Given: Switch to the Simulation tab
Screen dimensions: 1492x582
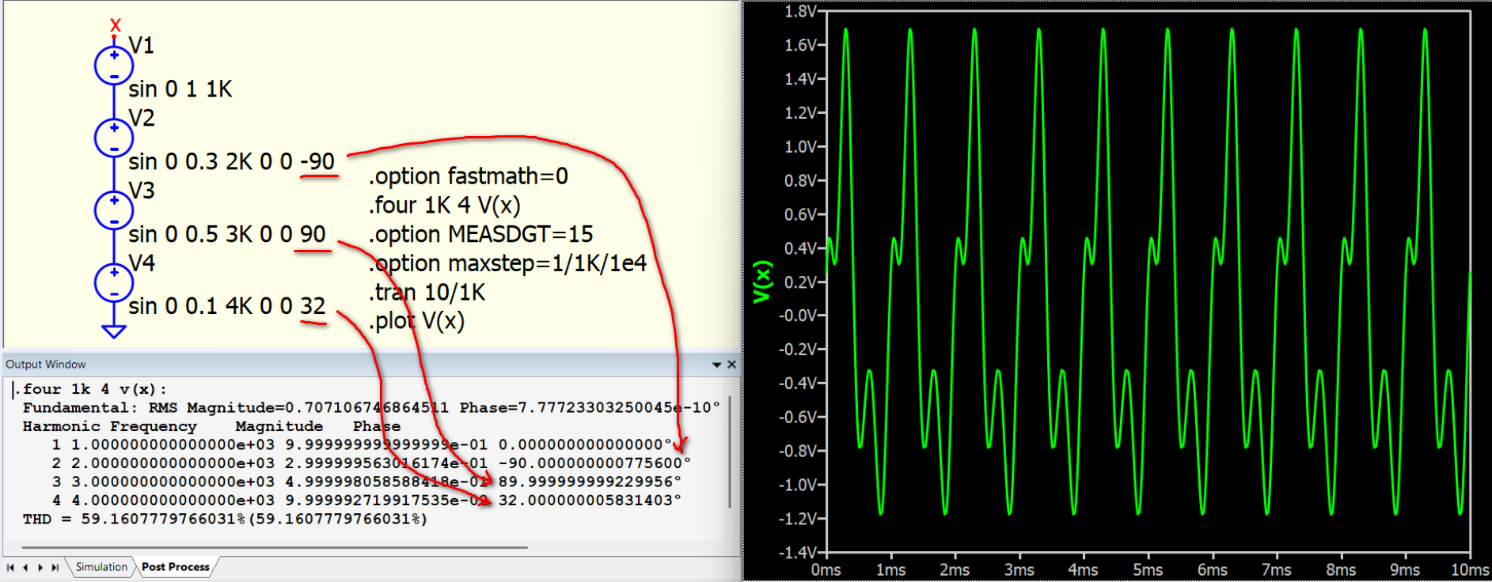Looking at the screenshot, I should 101,567.
